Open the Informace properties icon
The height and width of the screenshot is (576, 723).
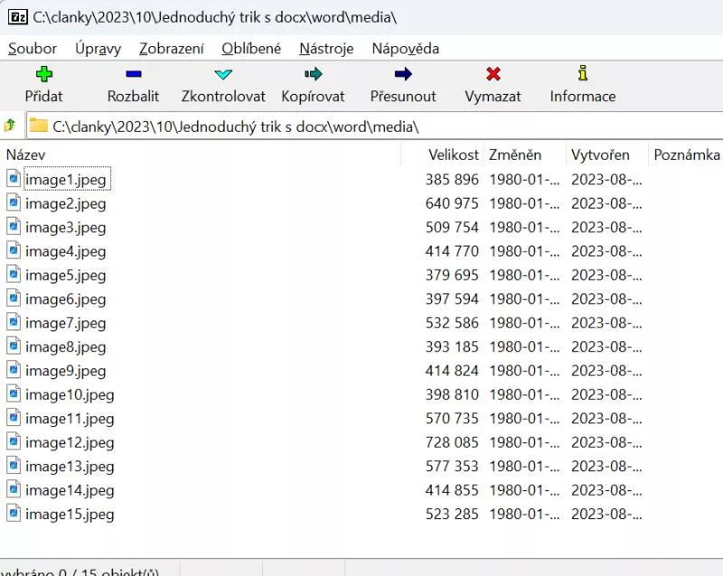click(583, 75)
